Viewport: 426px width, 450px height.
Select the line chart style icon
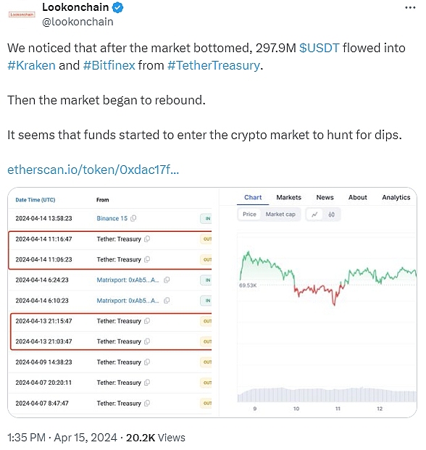pyautogui.click(x=314, y=214)
